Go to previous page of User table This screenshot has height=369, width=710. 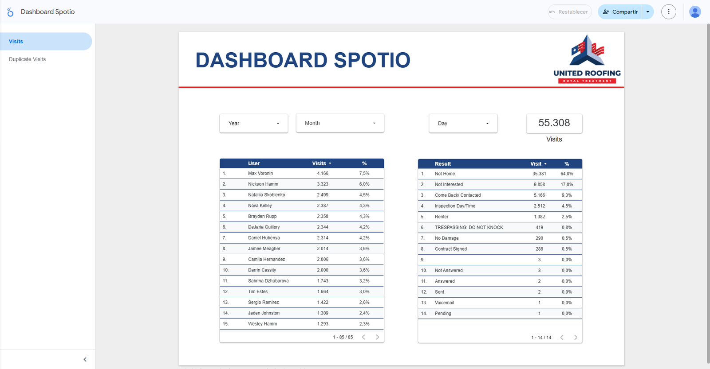pyautogui.click(x=364, y=337)
